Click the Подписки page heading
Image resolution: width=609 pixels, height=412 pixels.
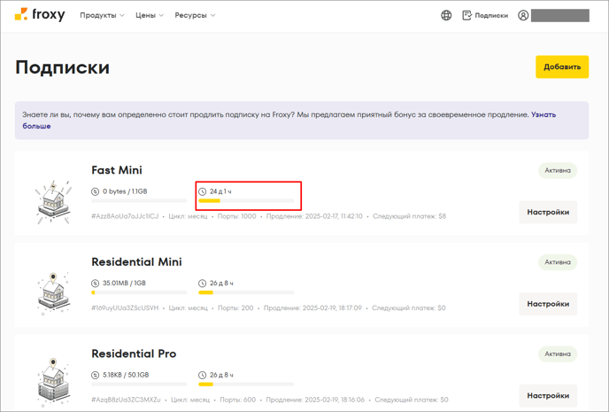tap(63, 67)
